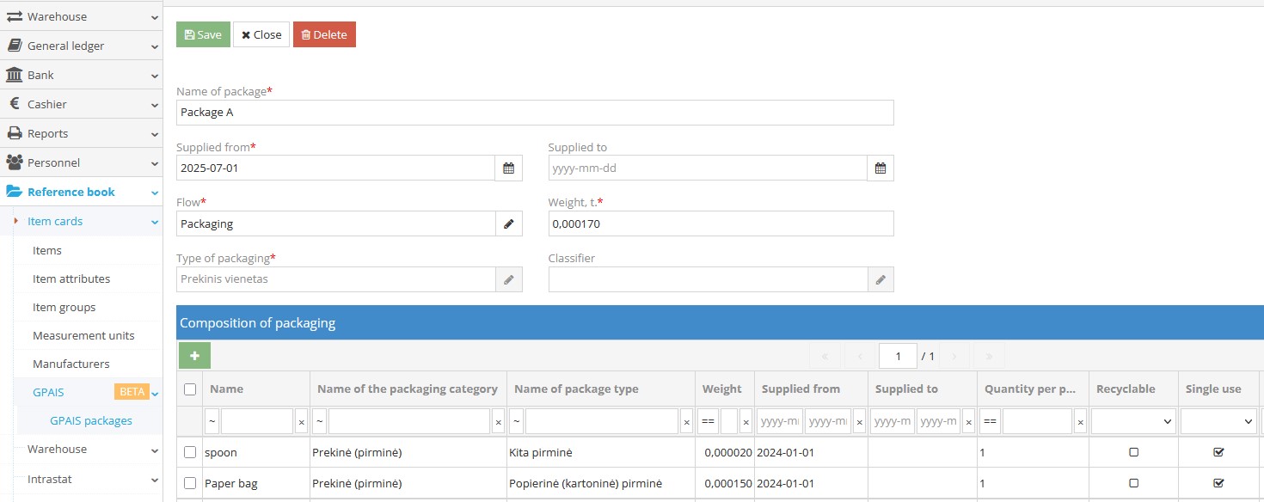
Task: Disable Single use for the Paper bag row
Action: pos(1218,482)
